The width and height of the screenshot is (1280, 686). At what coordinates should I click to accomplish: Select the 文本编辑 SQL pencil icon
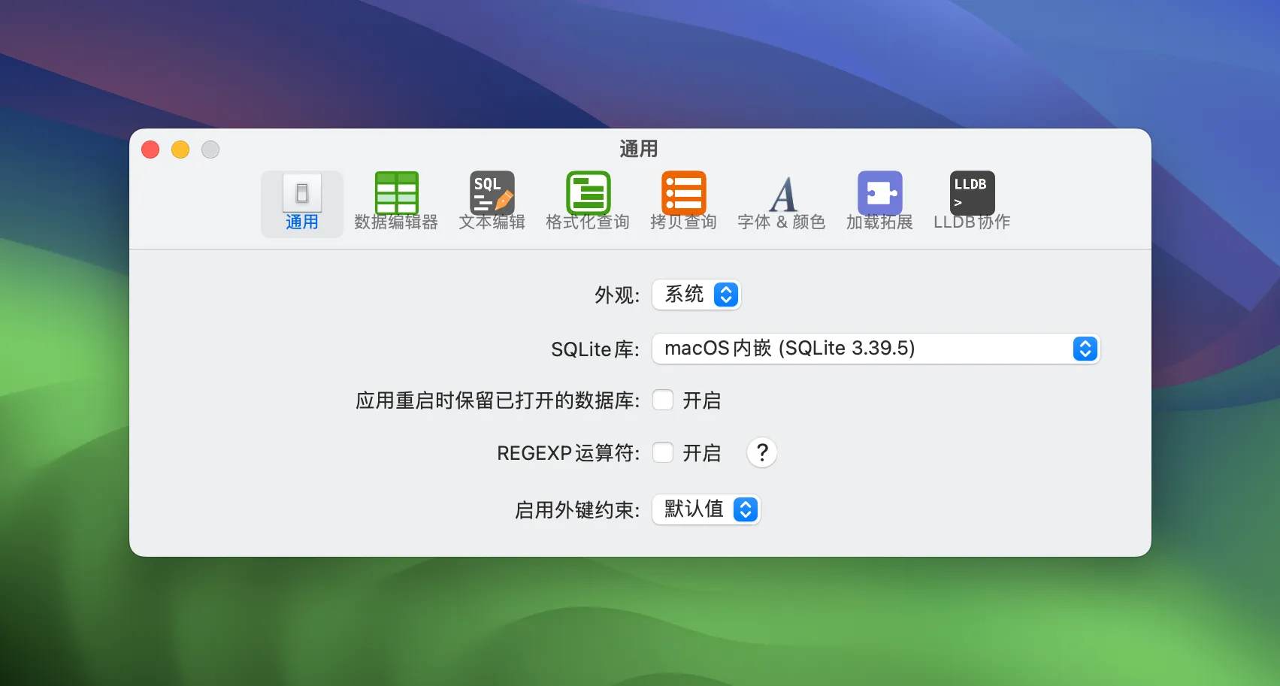[x=492, y=193]
